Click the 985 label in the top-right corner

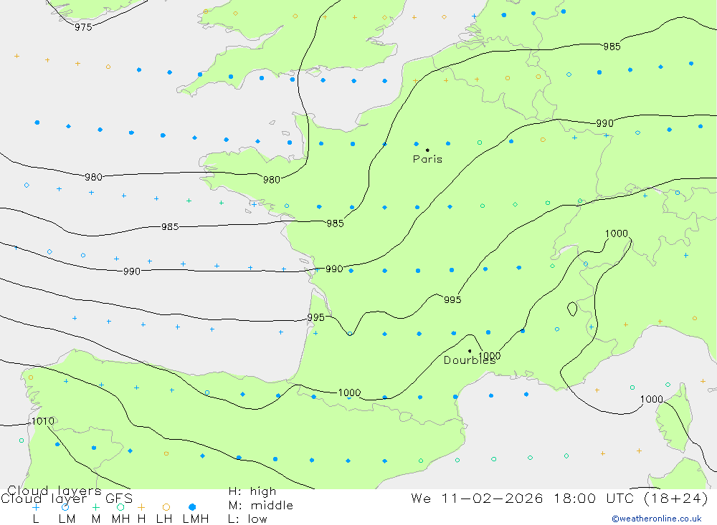coord(612,47)
